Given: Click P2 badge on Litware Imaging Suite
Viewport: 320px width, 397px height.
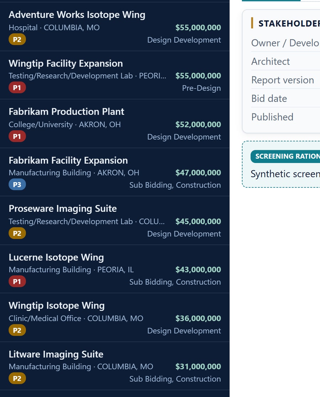Looking at the screenshot, I should click(17, 378).
